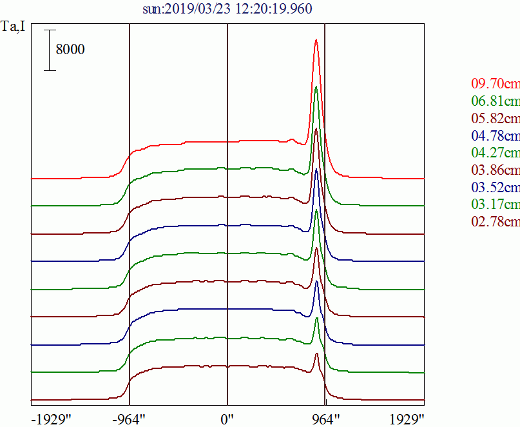Click the -964" x-axis tick label
Screen dimensions: 520x427
tap(130, 419)
